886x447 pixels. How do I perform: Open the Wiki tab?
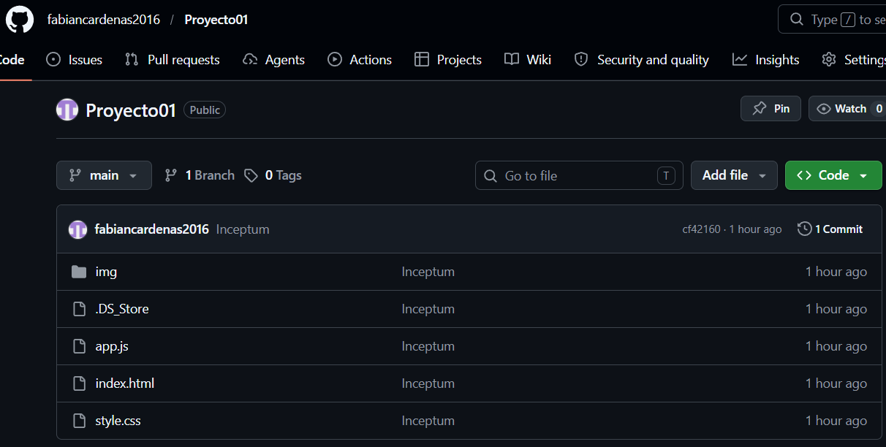tap(528, 60)
